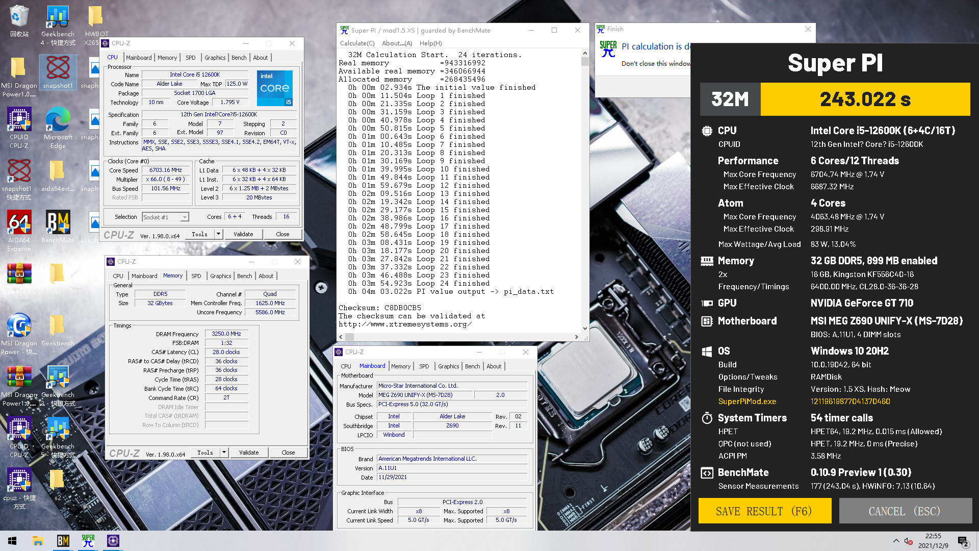
Task: Open the snapshot1 shortcut desktop icon
Action: [19, 179]
